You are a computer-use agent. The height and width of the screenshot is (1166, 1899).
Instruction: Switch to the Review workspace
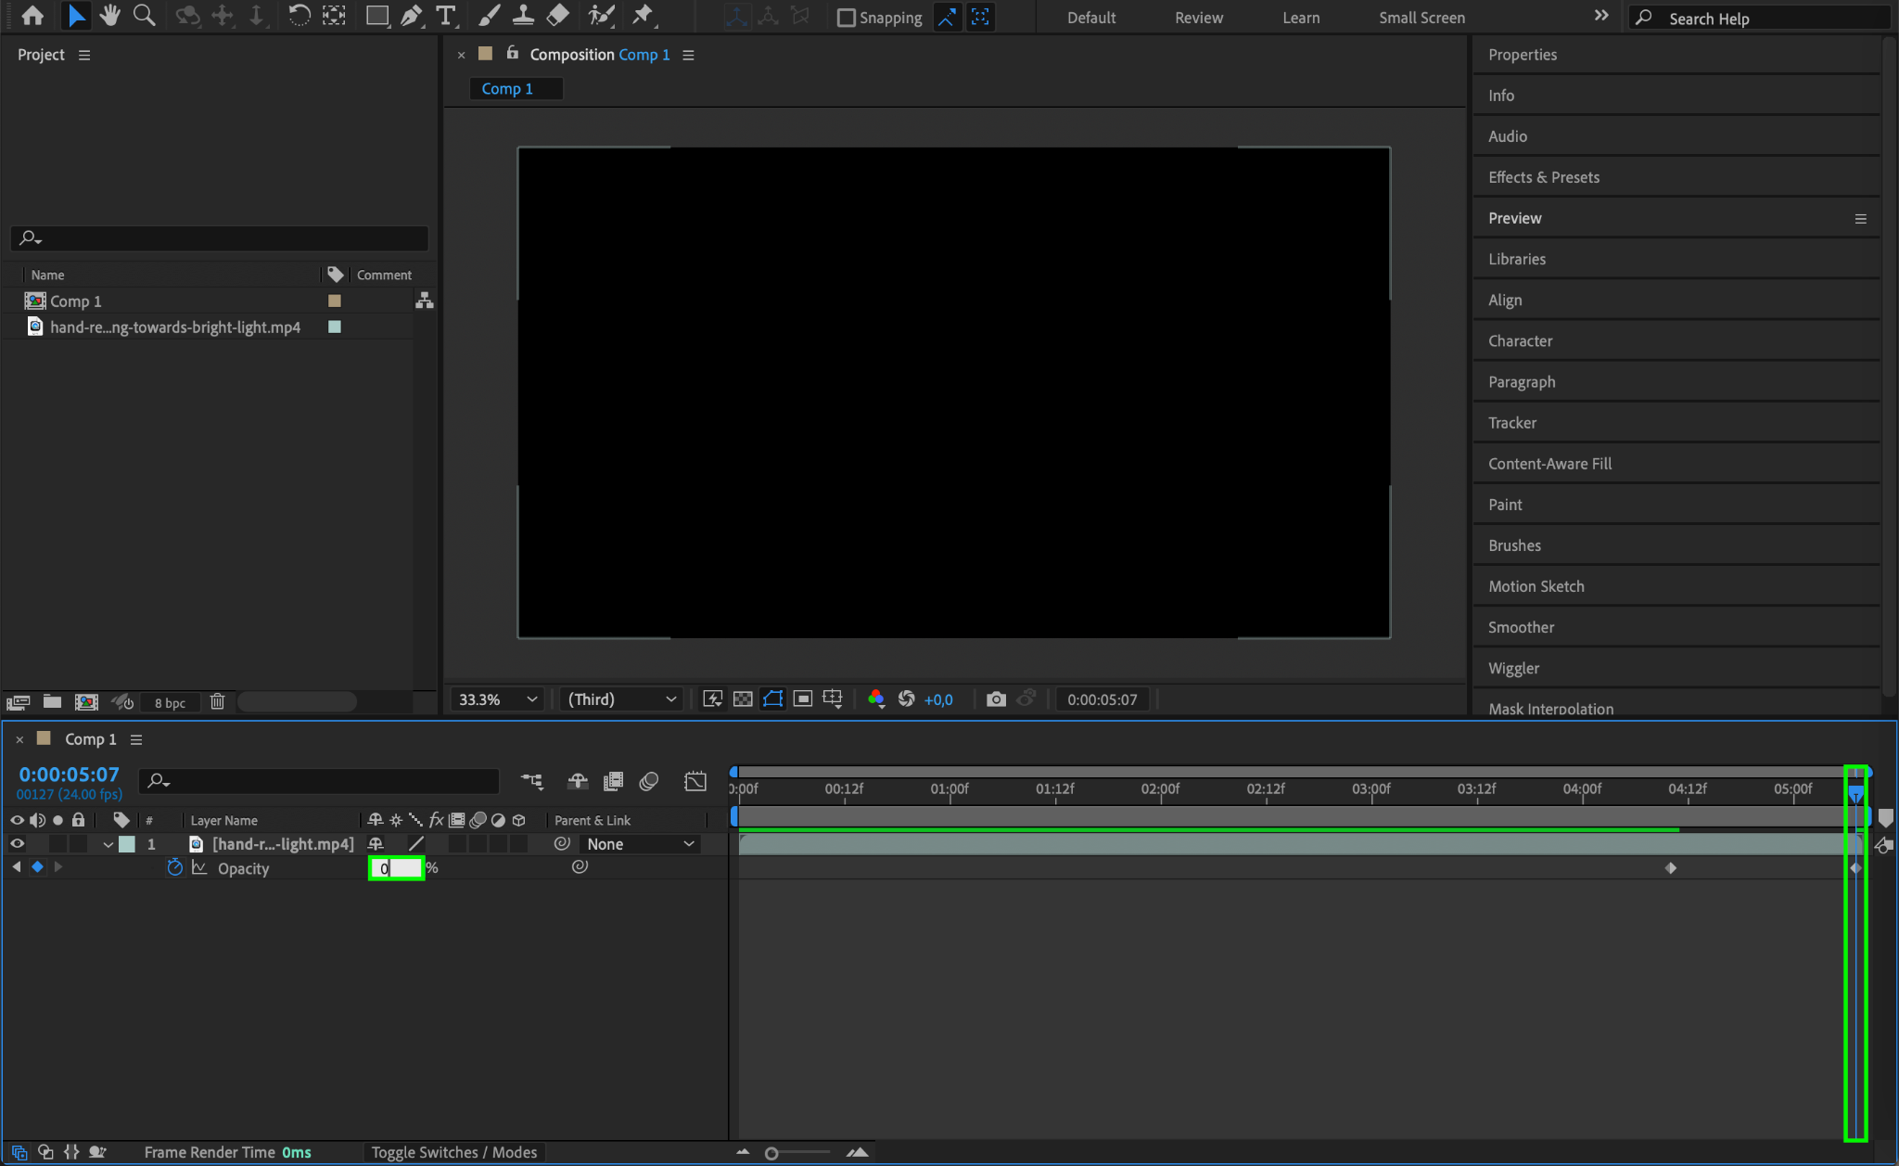pos(1198,18)
